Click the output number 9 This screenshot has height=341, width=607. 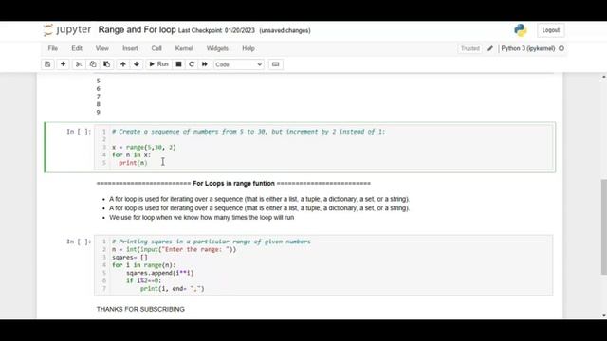click(99, 112)
